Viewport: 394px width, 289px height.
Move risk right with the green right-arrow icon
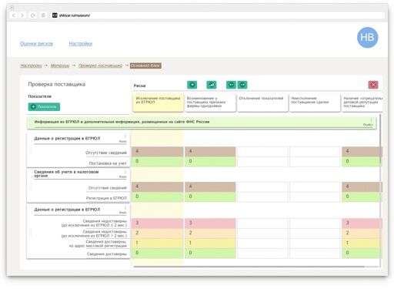click(x=242, y=85)
